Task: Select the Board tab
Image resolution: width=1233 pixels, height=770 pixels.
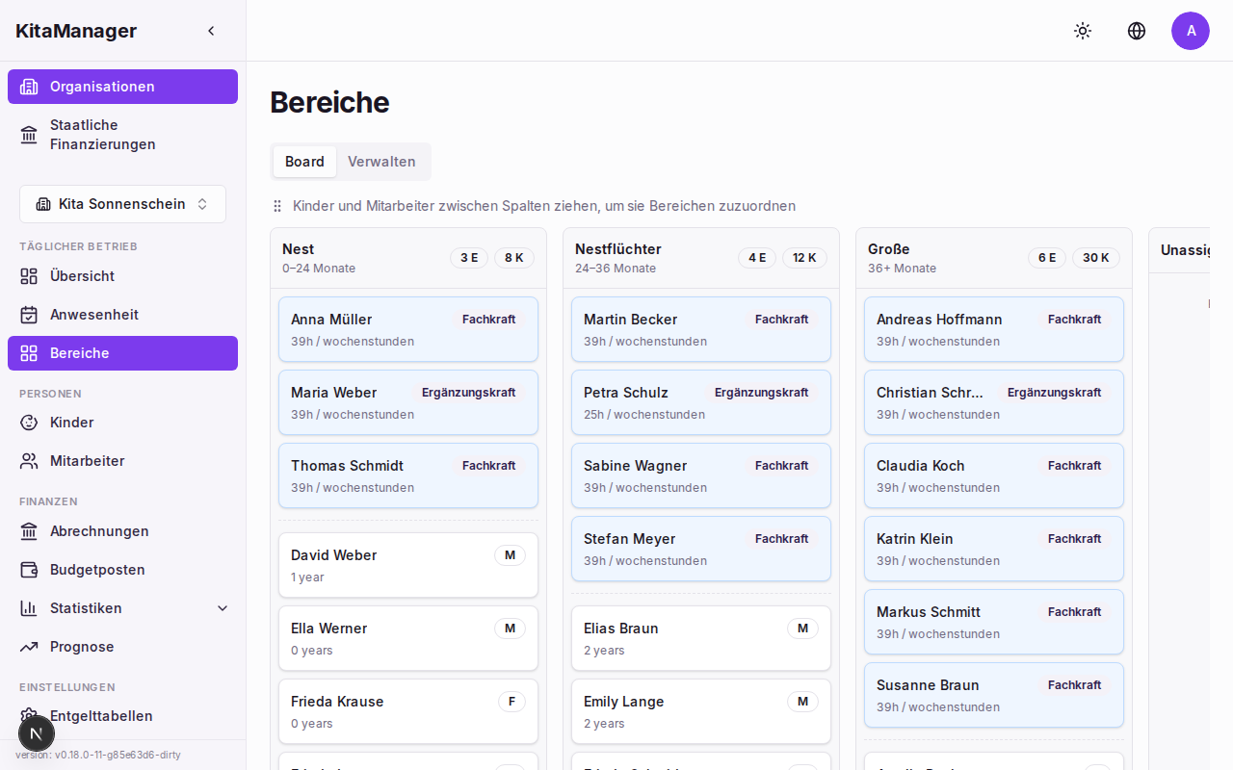Action: 304,162
